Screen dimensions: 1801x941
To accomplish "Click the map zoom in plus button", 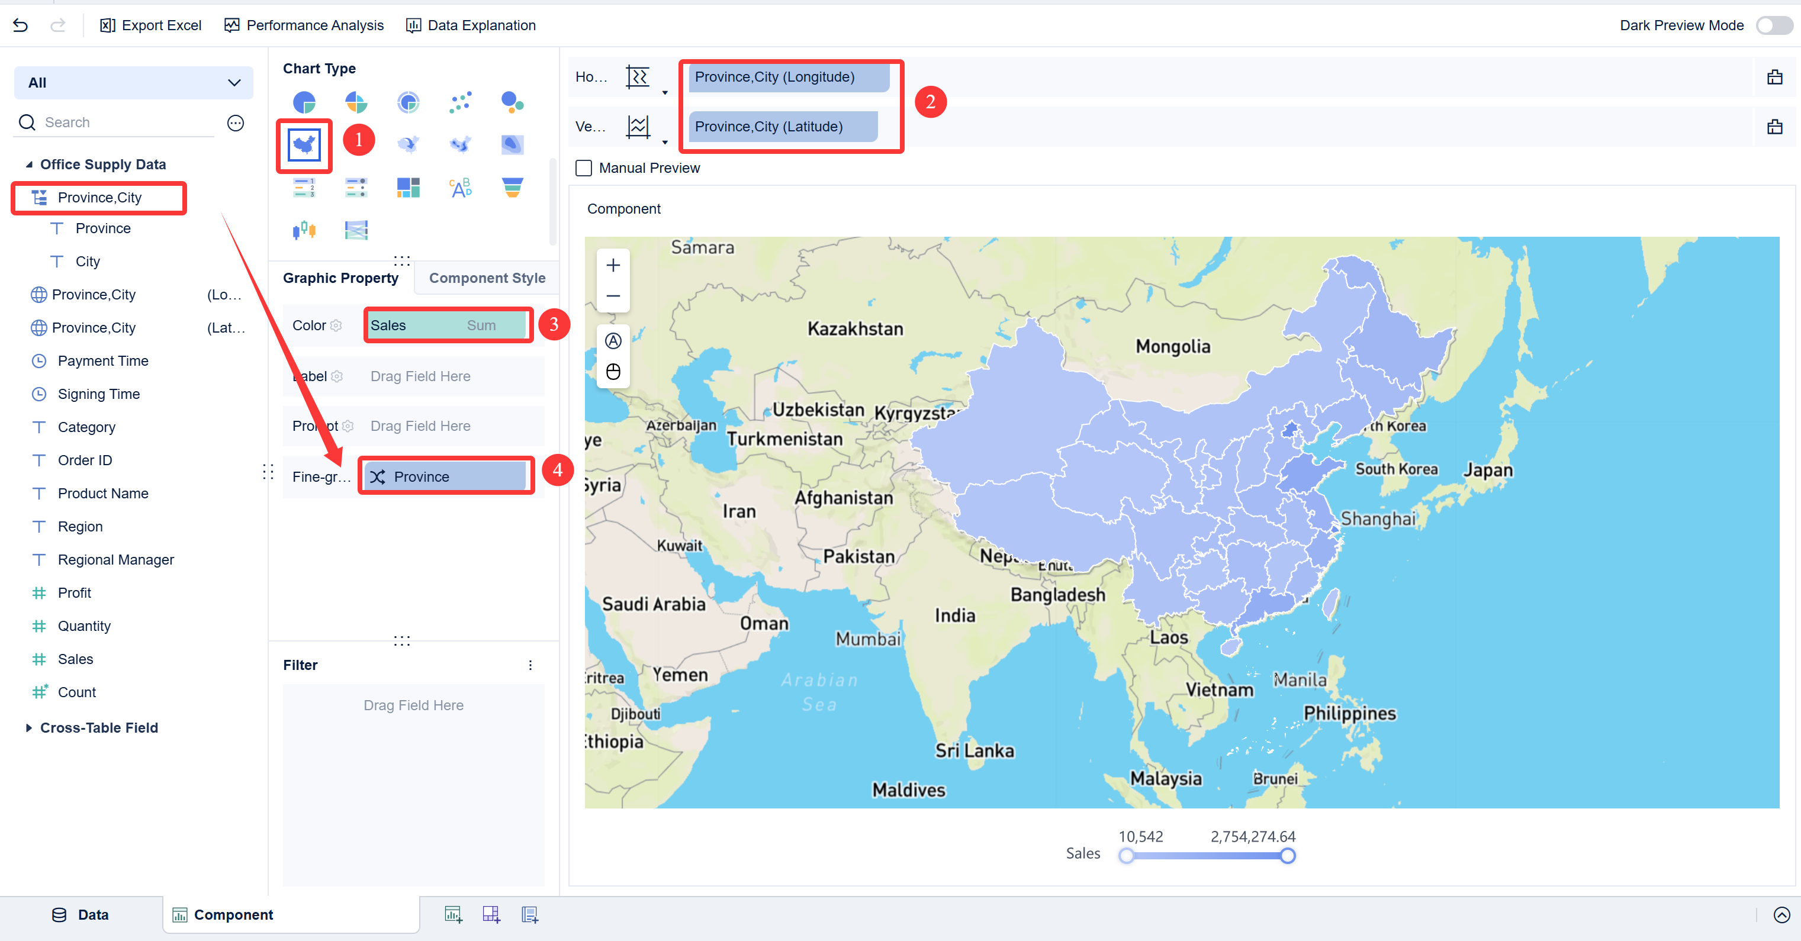I will coord(612,266).
